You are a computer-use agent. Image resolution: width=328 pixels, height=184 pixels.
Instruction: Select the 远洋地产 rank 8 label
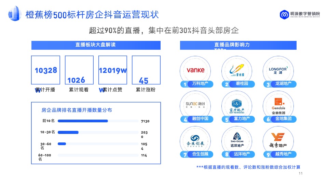click(x=238, y=154)
